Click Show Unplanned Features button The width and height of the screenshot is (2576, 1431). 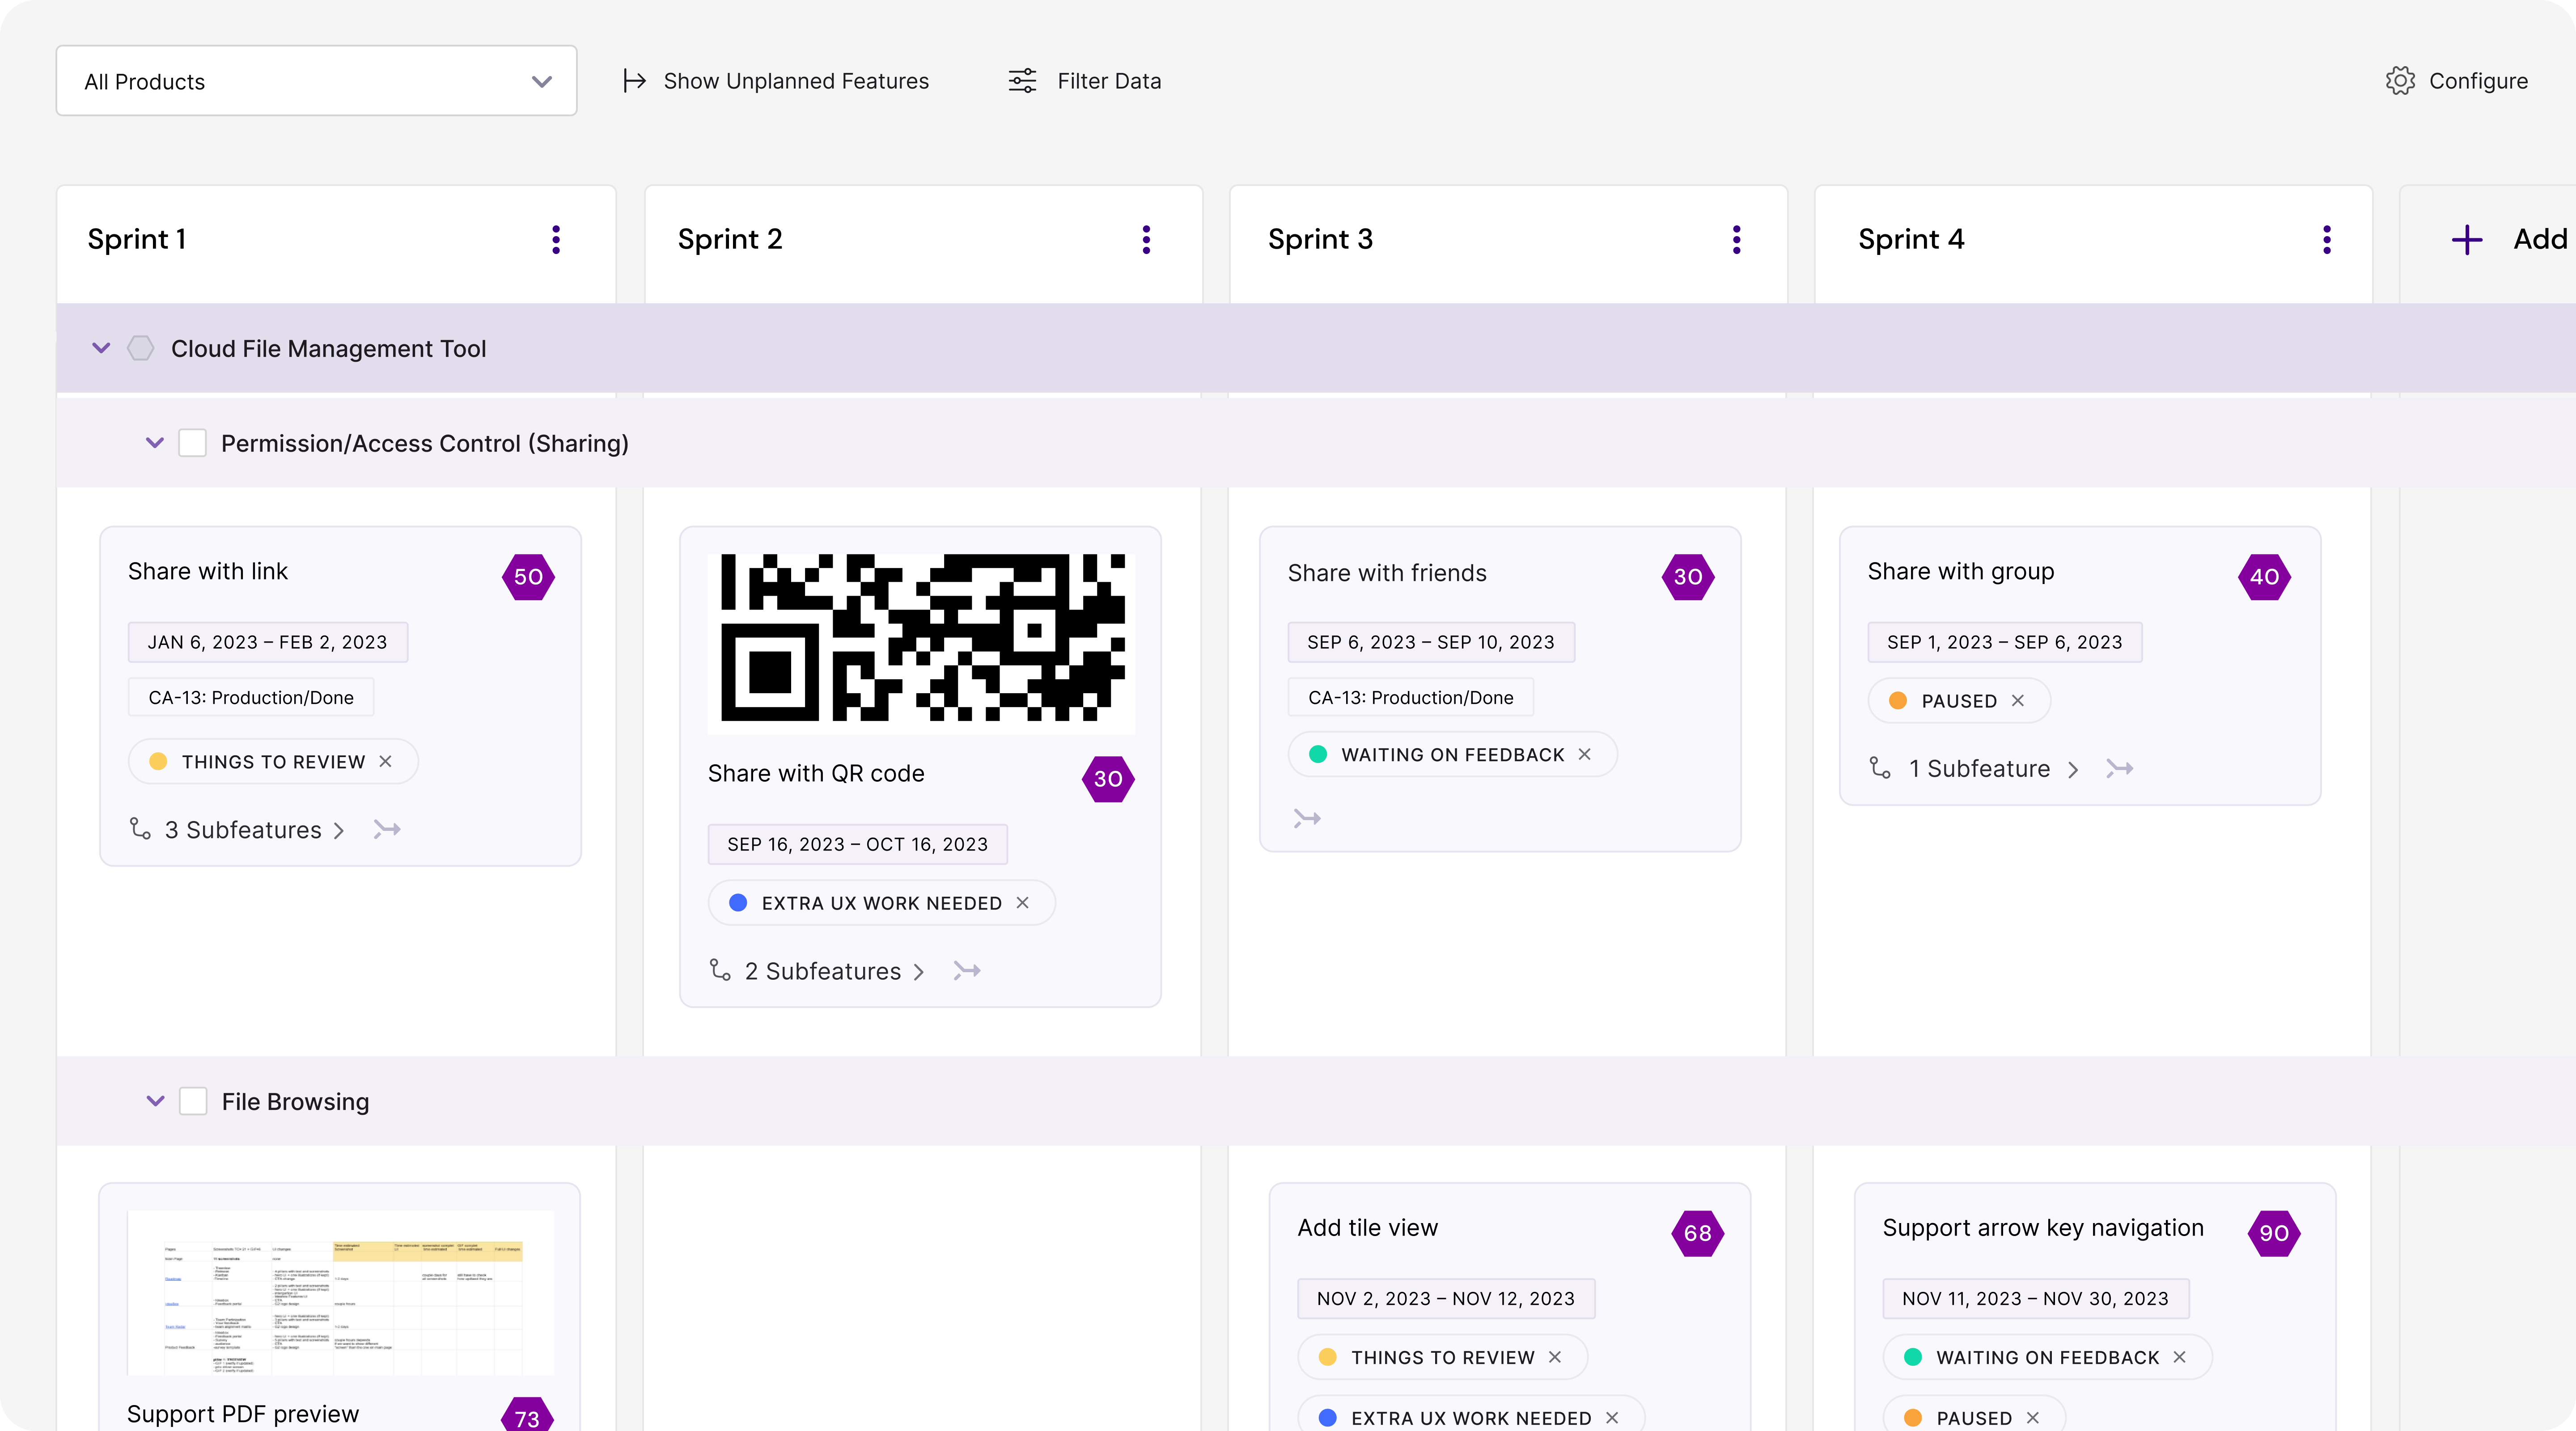coord(776,81)
